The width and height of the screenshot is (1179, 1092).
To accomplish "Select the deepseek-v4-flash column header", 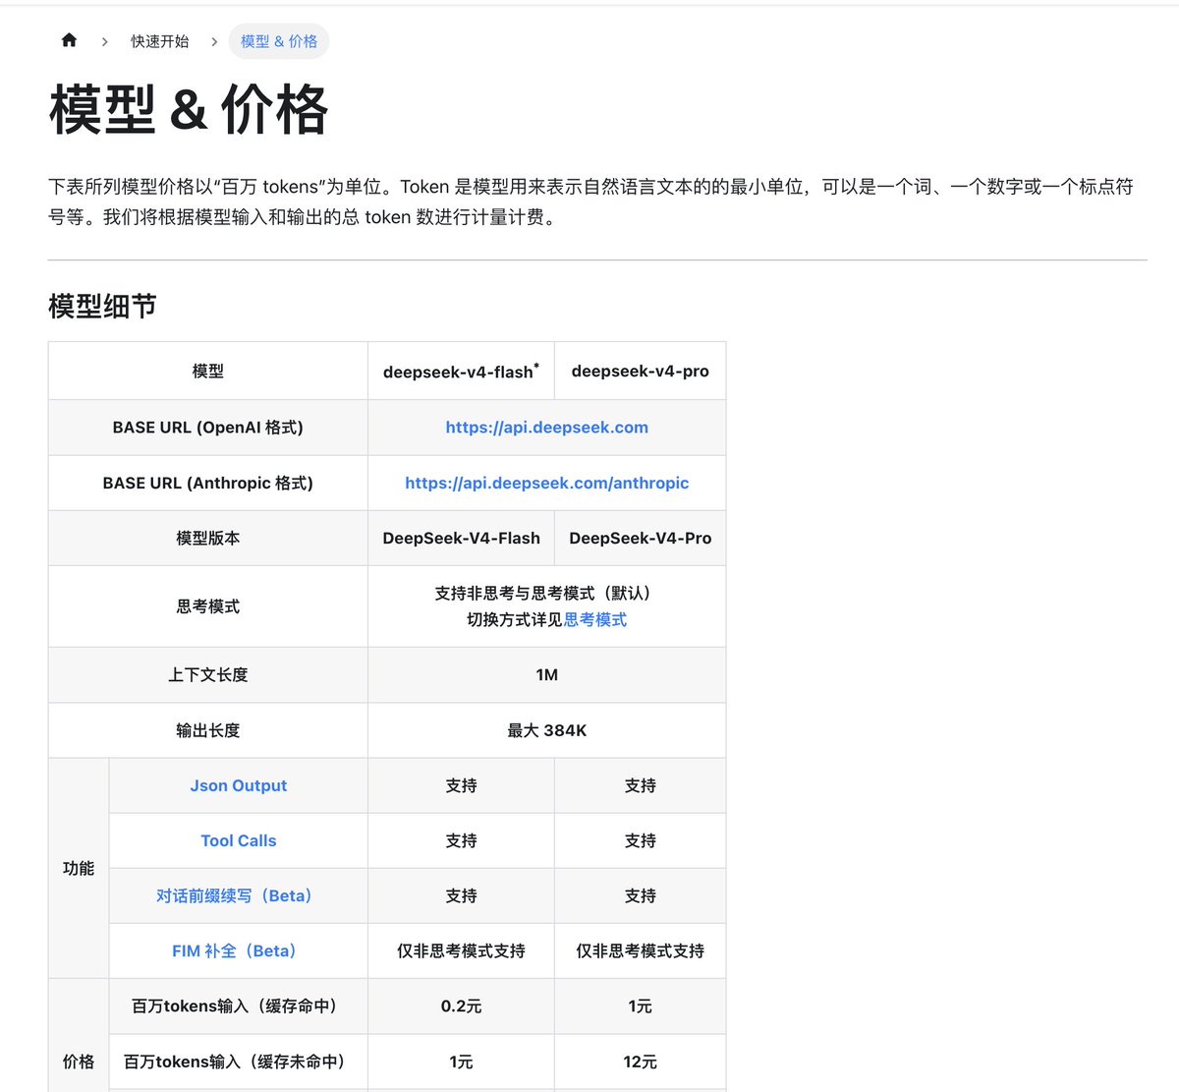I will [x=461, y=372].
